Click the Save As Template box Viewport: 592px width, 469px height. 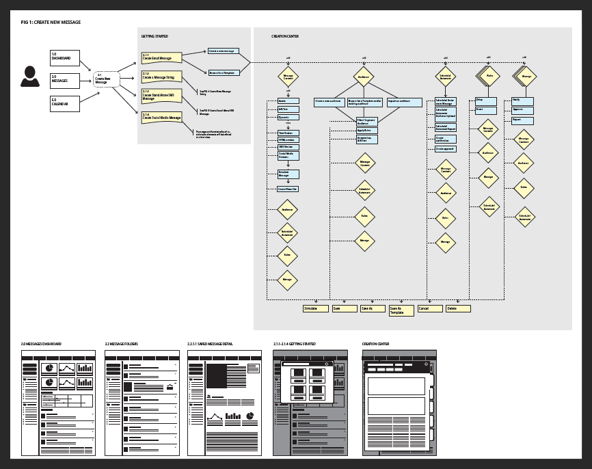coord(401,310)
